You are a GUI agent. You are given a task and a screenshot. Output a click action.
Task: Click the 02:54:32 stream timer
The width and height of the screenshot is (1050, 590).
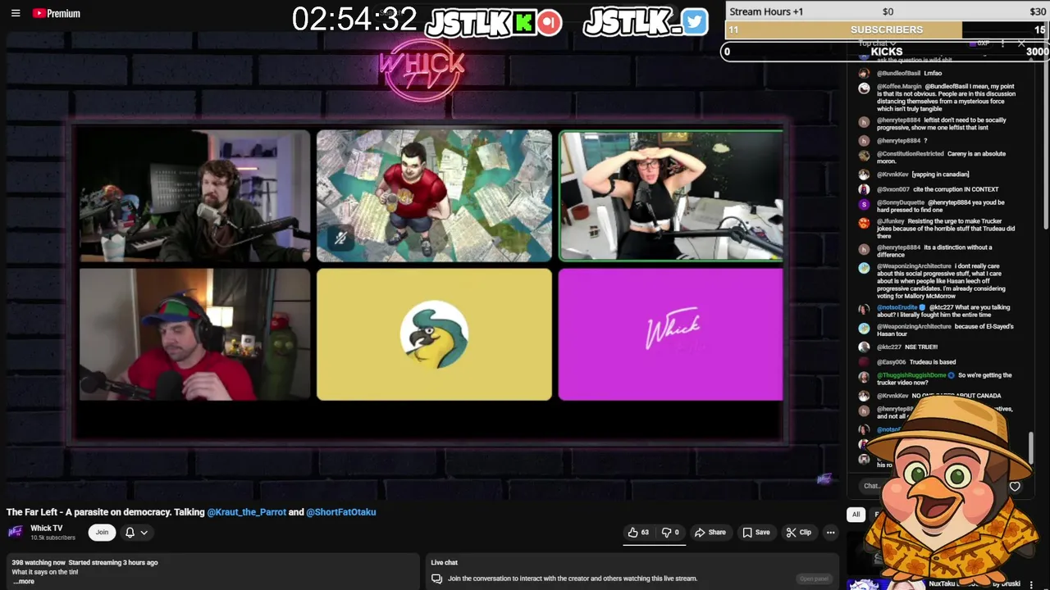pyautogui.click(x=354, y=20)
